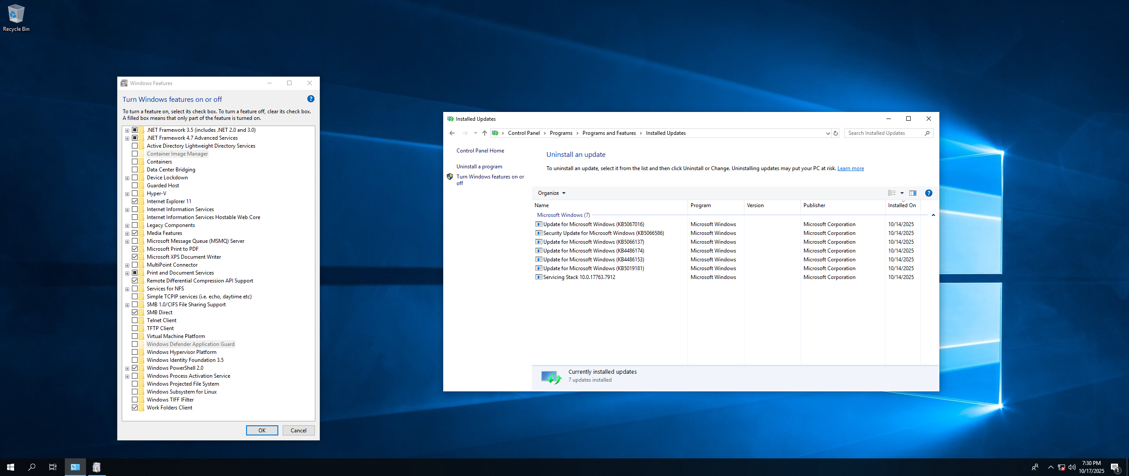Click the taskbar search magnifier icon
This screenshot has height=476, width=1129.
pyautogui.click(x=32, y=467)
